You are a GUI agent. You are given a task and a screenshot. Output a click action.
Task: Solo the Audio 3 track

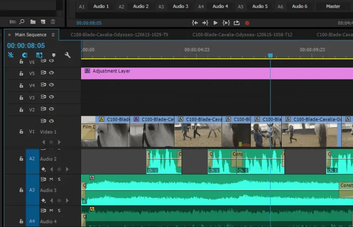[x=59, y=179]
